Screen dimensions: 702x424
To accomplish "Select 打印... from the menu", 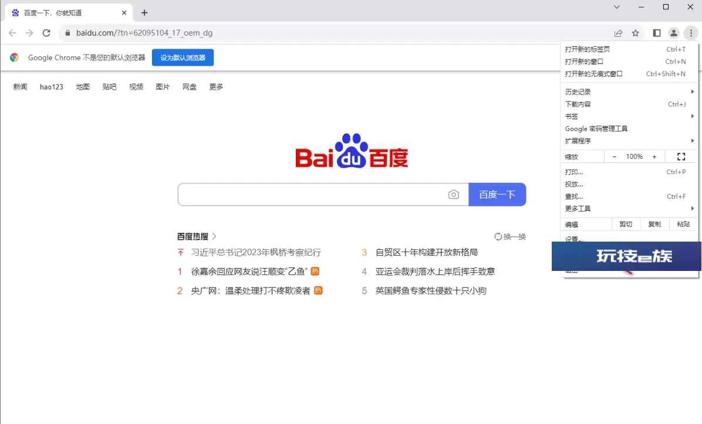I will click(629, 172).
